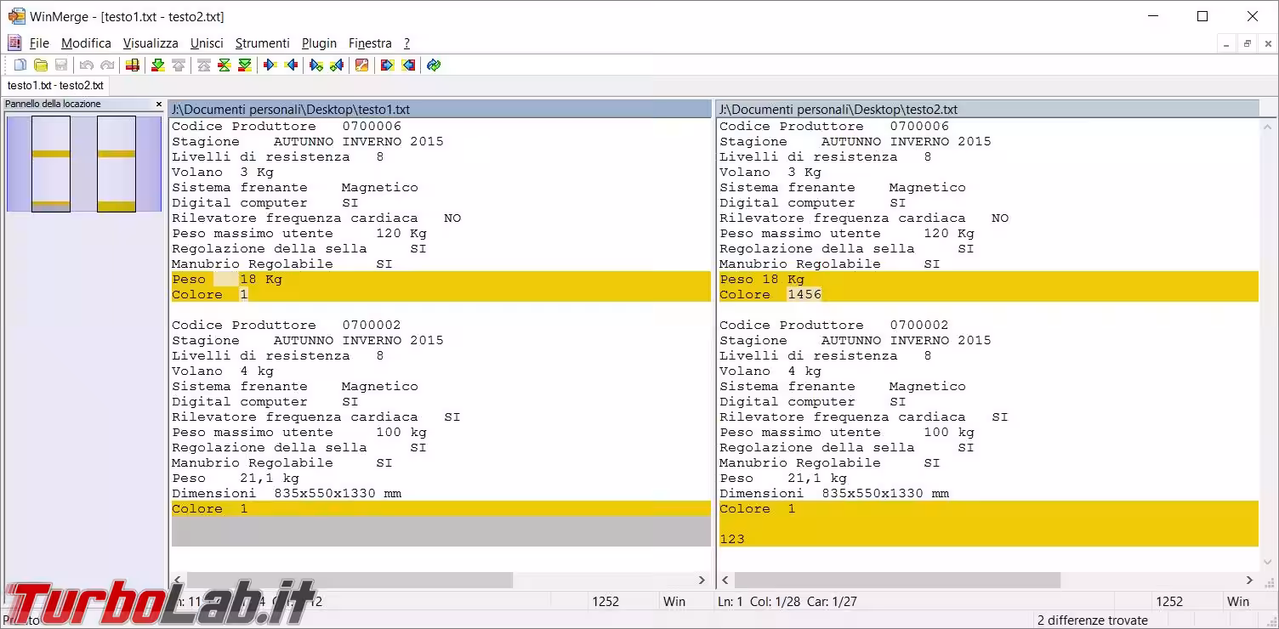The width and height of the screenshot is (1279, 629).
Task: Click the Open folder toolbar icon
Action: [x=41, y=65]
